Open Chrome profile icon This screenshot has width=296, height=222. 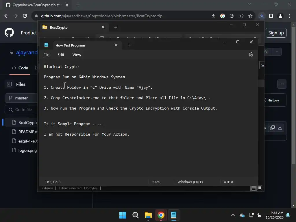(280, 16)
